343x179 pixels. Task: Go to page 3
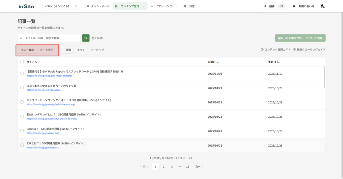pyautogui.click(x=172, y=167)
